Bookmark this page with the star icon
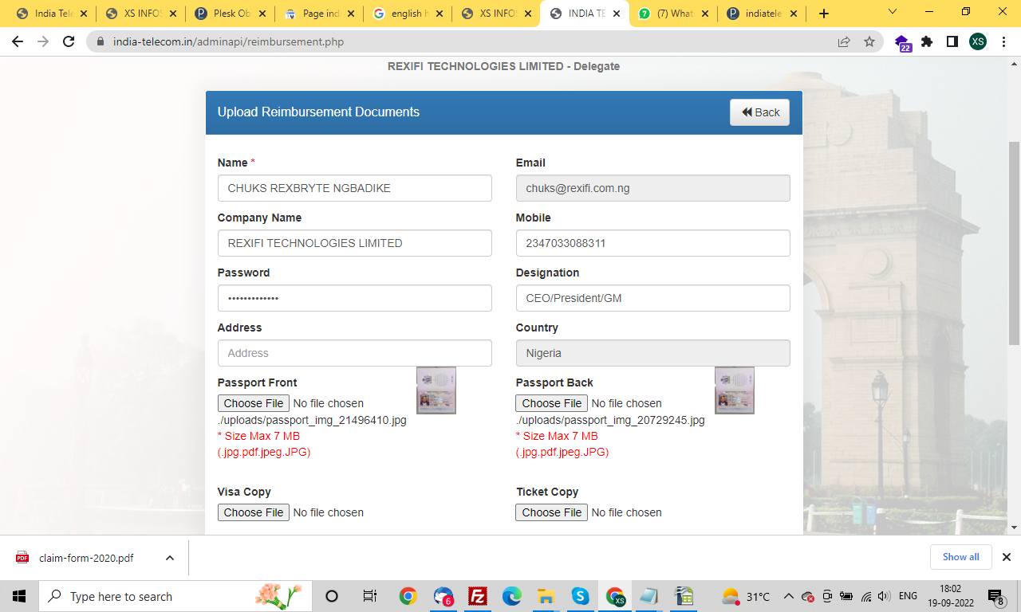The height and width of the screenshot is (612, 1021). pyautogui.click(x=869, y=41)
